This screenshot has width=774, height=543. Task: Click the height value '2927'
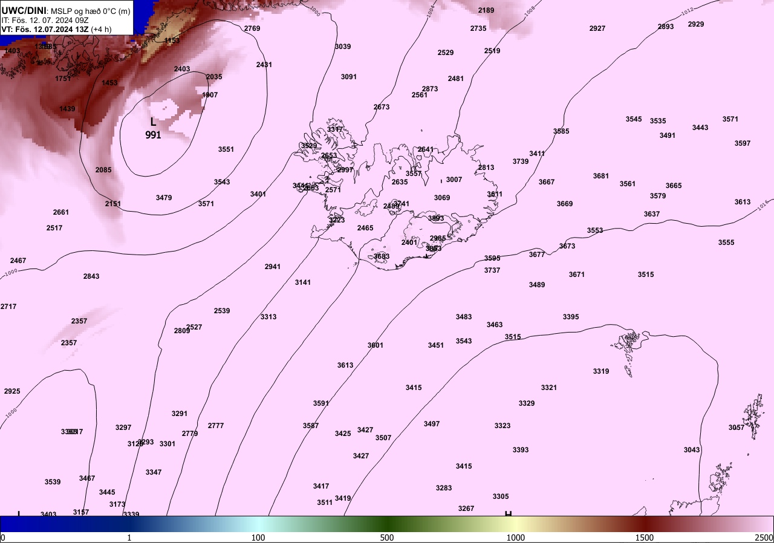click(x=597, y=28)
